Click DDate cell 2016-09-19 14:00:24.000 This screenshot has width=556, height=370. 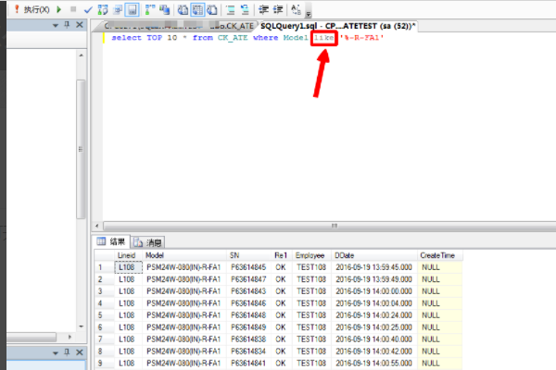[374, 315]
